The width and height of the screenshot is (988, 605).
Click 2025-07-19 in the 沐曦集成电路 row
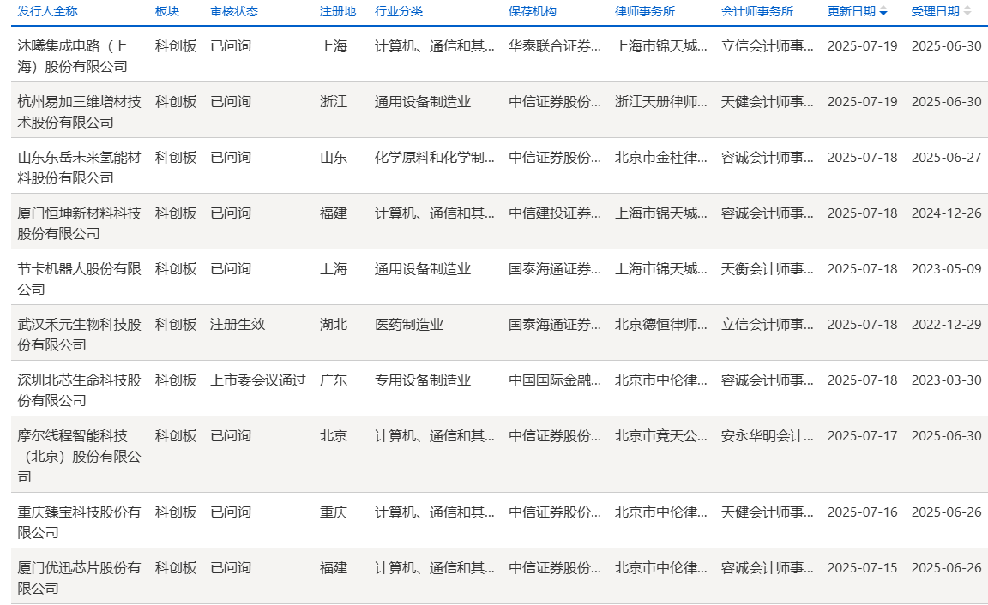click(862, 46)
